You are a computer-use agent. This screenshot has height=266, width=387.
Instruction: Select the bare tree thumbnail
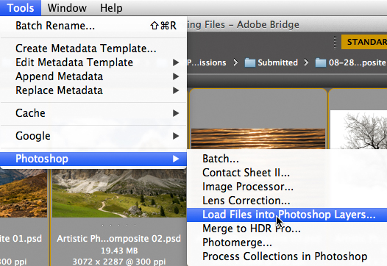coord(359,130)
